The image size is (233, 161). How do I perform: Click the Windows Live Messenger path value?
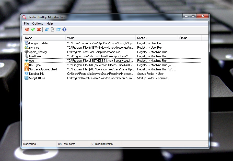tap(100, 48)
